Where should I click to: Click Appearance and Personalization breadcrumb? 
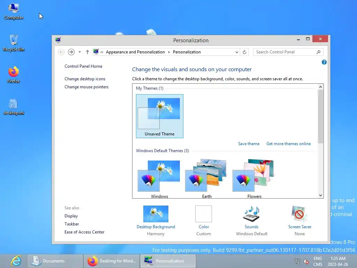click(x=135, y=52)
